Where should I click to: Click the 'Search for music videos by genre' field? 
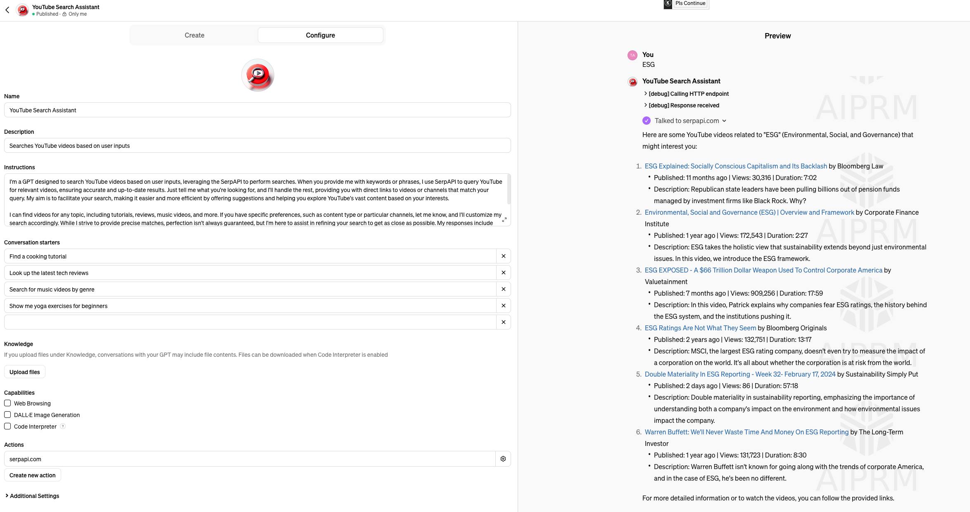click(250, 289)
